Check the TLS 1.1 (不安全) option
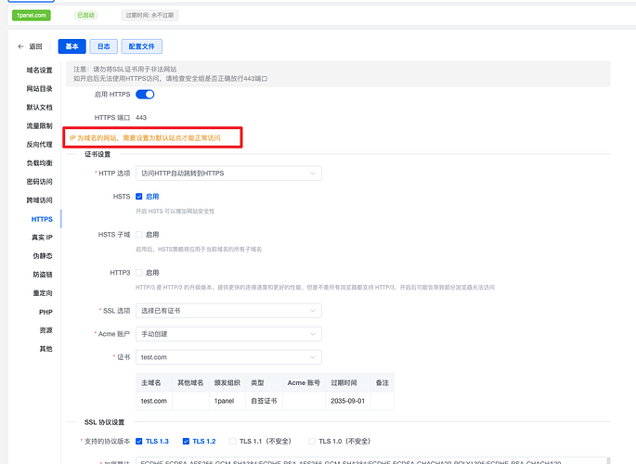 tap(233, 442)
